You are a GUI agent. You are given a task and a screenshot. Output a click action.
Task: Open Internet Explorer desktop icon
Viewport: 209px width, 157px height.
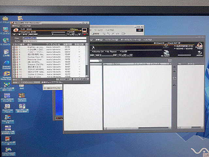pyautogui.click(x=6, y=65)
